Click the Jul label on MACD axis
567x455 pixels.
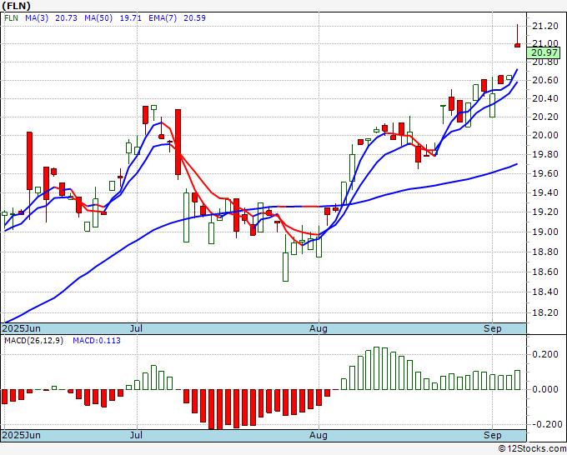pyautogui.click(x=136, y=435)
